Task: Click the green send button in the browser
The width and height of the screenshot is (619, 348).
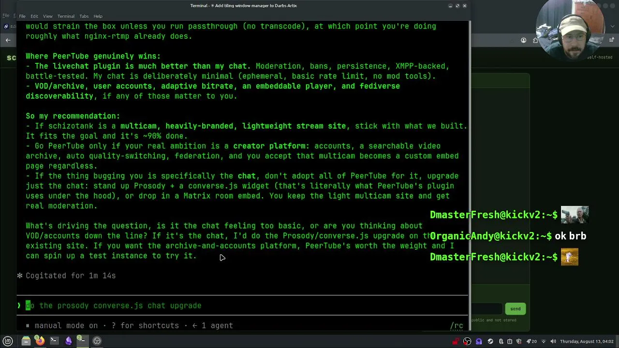Action: click(x=515, y=309)
